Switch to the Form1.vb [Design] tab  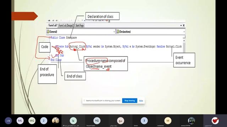66,25
